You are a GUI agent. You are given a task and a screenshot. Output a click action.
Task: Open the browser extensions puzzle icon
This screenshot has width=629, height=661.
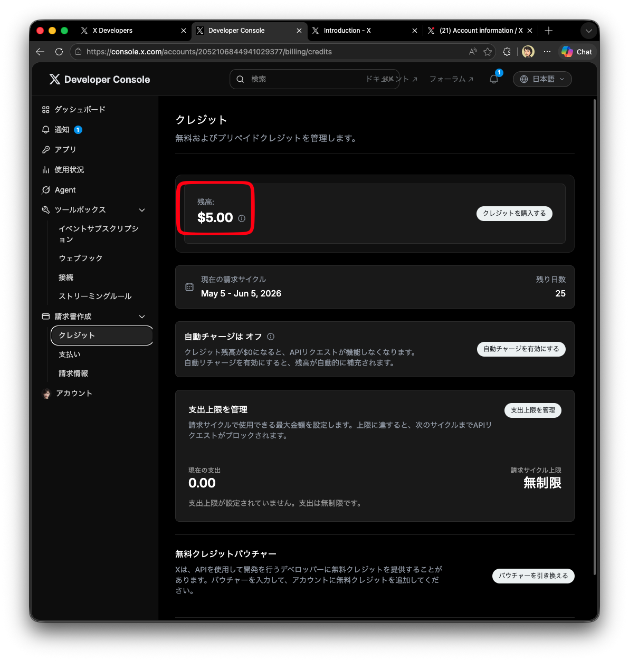507,52
